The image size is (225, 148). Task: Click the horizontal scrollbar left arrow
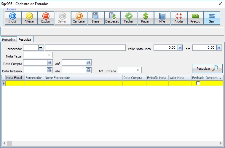click(4, 143)
